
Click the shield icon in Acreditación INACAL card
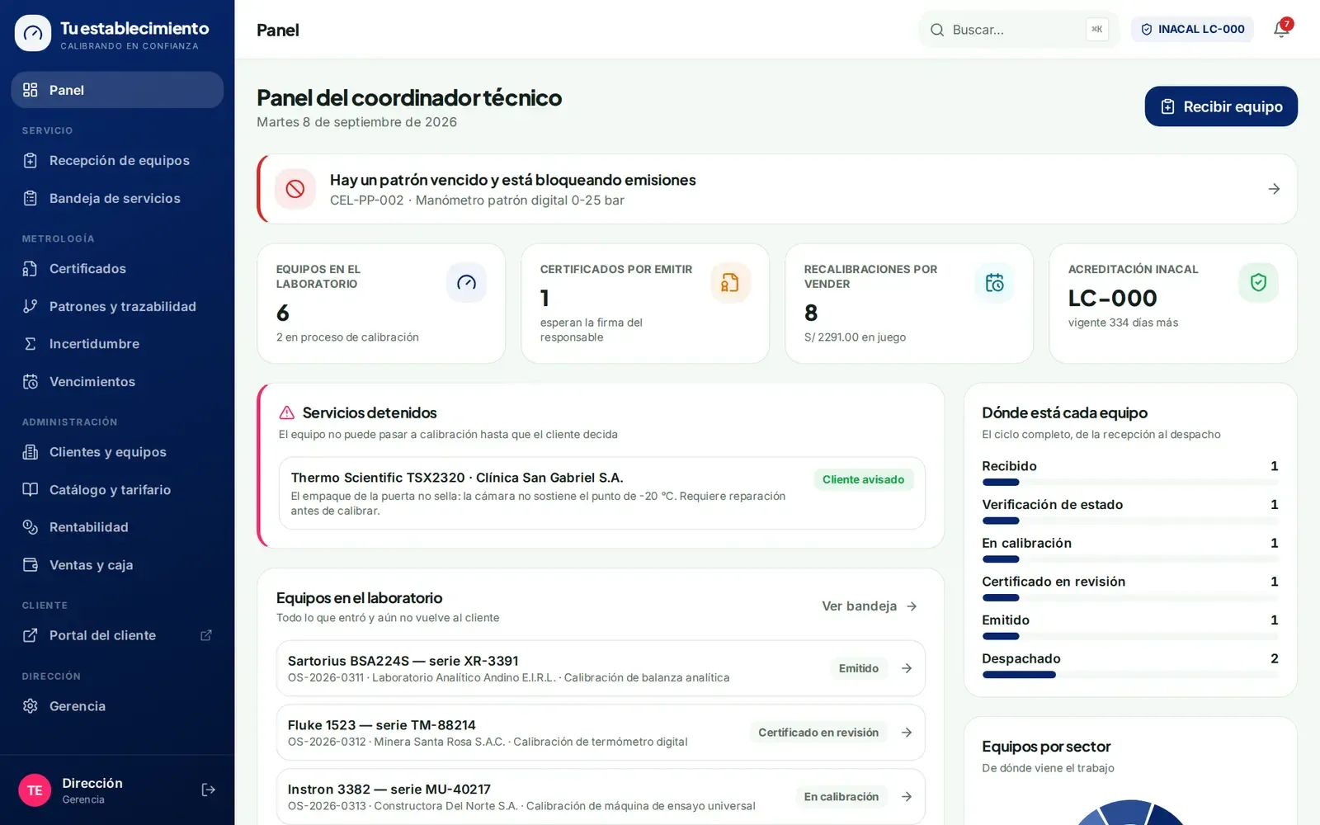[x=1258, y=283]
